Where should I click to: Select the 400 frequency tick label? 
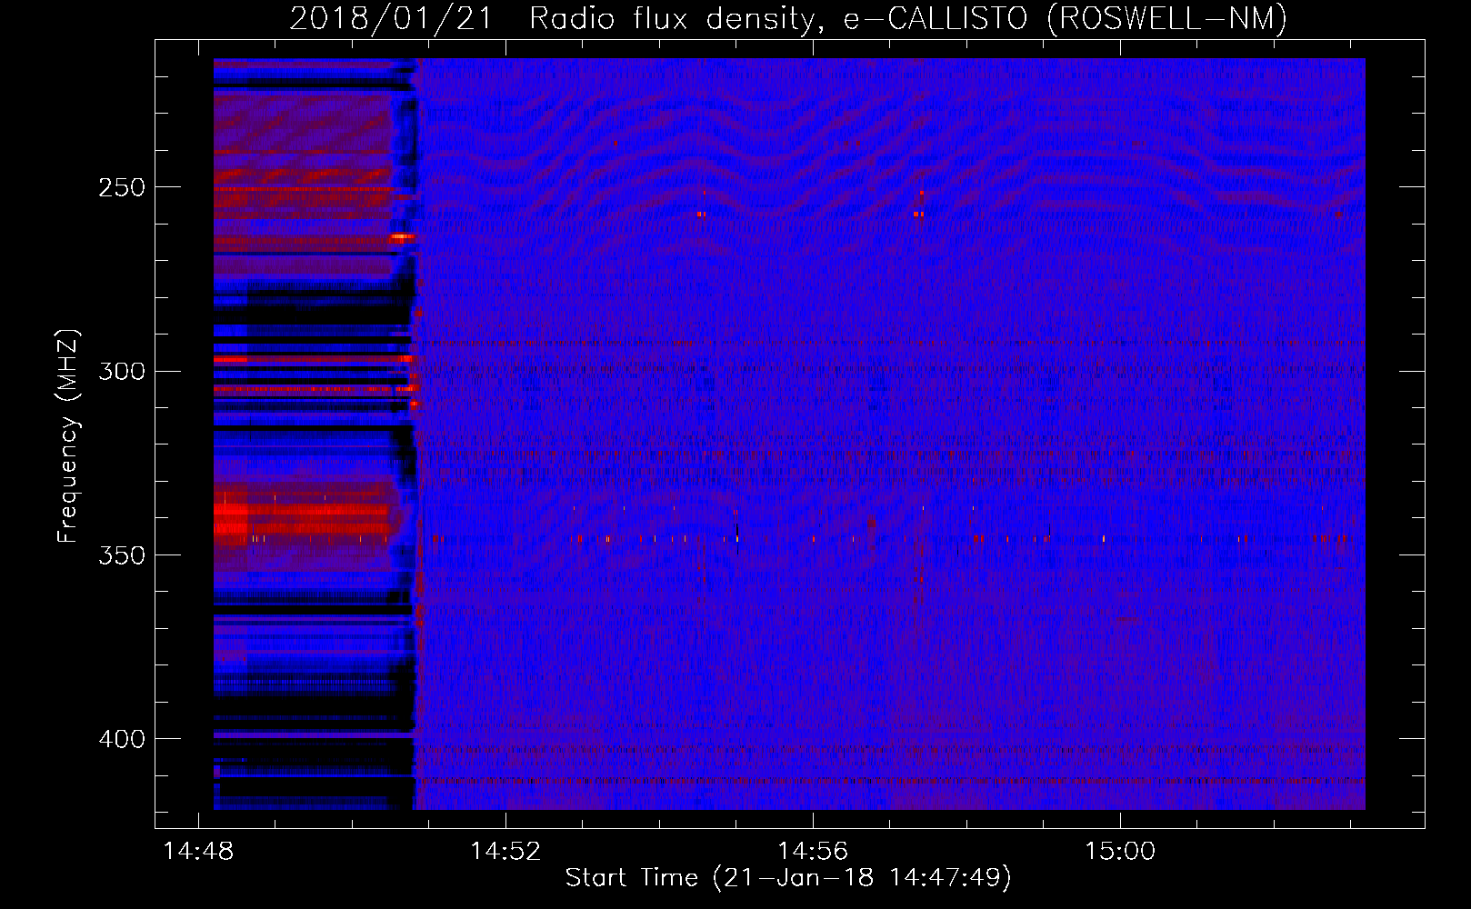click(122, 739)
